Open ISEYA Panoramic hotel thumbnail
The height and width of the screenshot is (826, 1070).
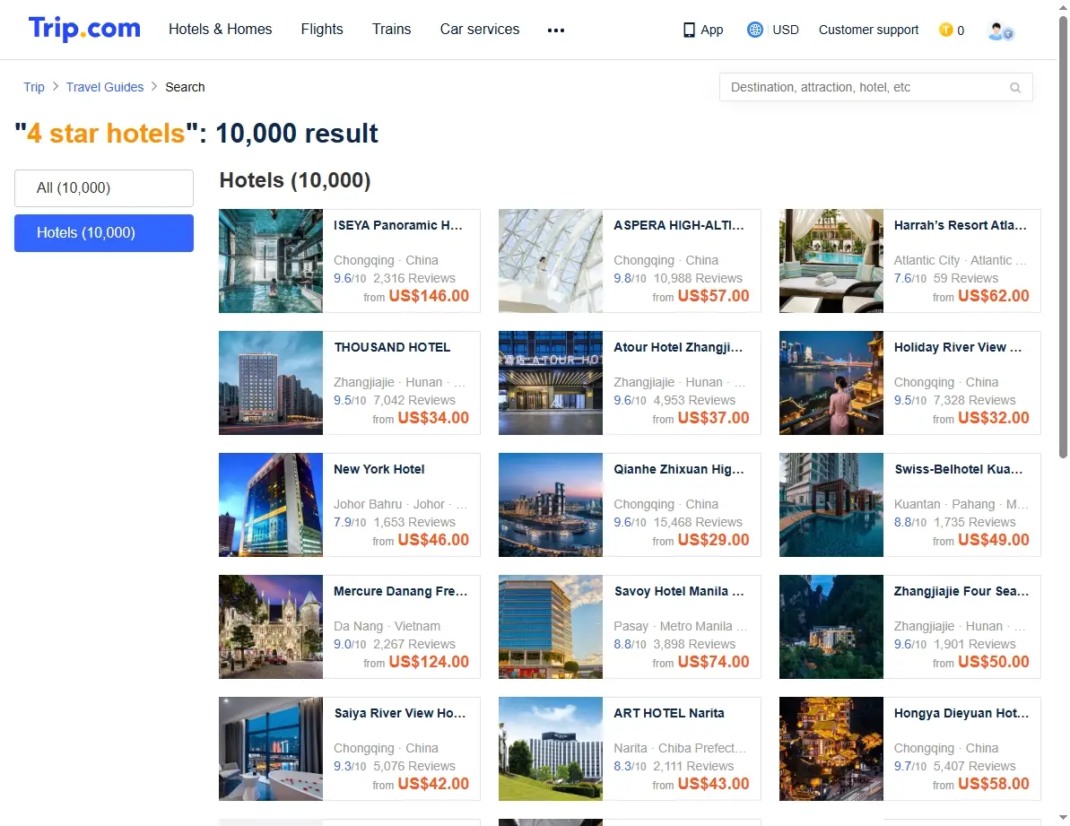tap(271, 261)
